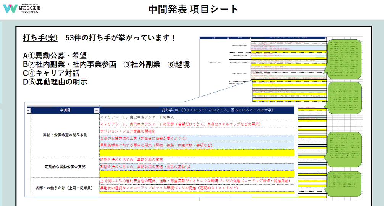Open the 中項目 column filter dropdown
Image resolution: width=384 pixels, height=206 pixels.
(96, 110)
